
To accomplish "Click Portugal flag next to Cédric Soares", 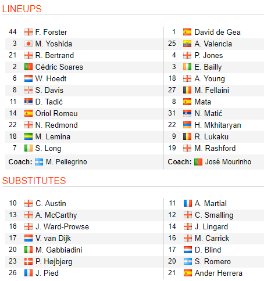I will coord(28,67).
